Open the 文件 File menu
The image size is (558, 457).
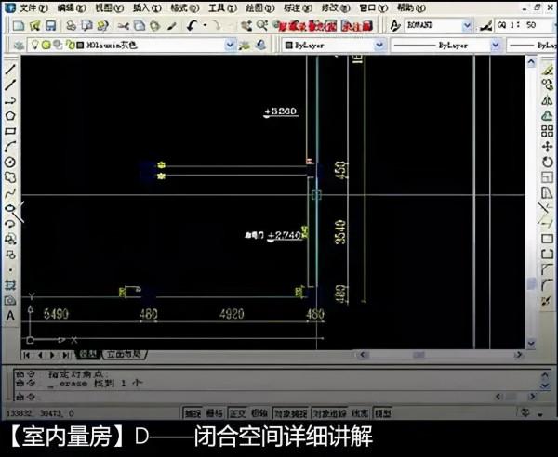(x=33, y=7)
